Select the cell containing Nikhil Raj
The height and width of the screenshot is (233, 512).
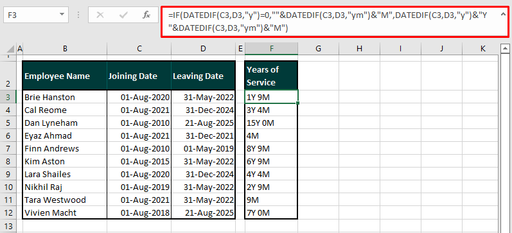[65, 187]
